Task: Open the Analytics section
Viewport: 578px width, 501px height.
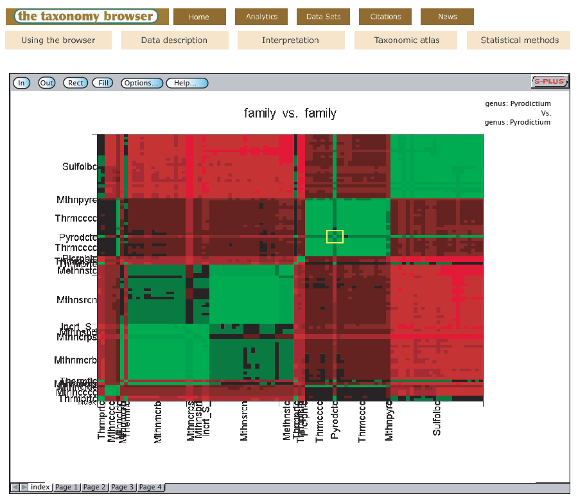Action: (x=261, y=17)
